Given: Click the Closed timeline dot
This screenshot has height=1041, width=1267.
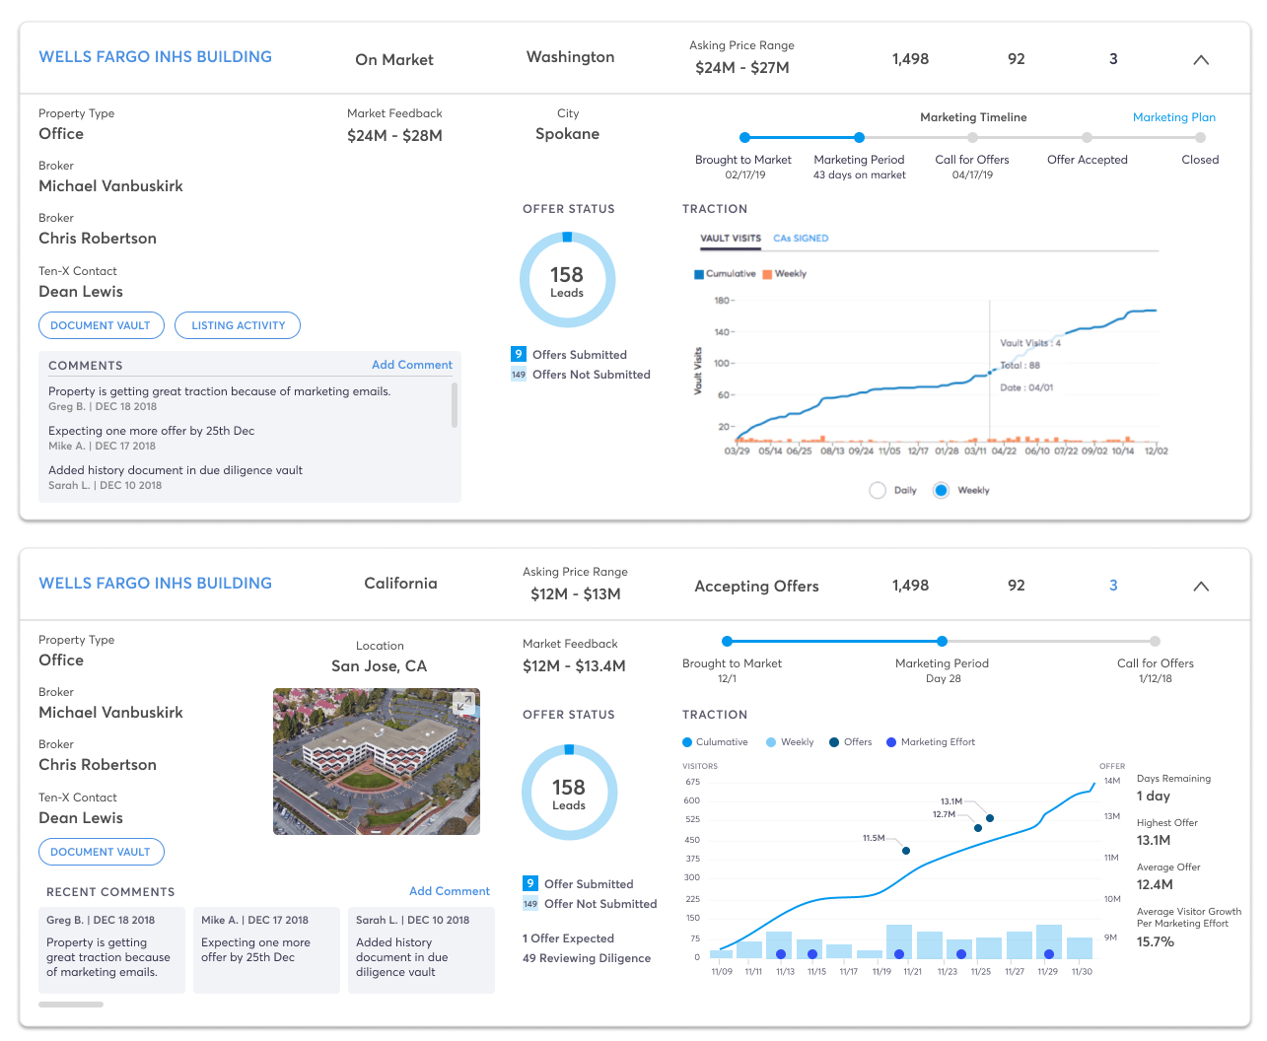Looking at the screenshot, I should tap(1200, 138).
